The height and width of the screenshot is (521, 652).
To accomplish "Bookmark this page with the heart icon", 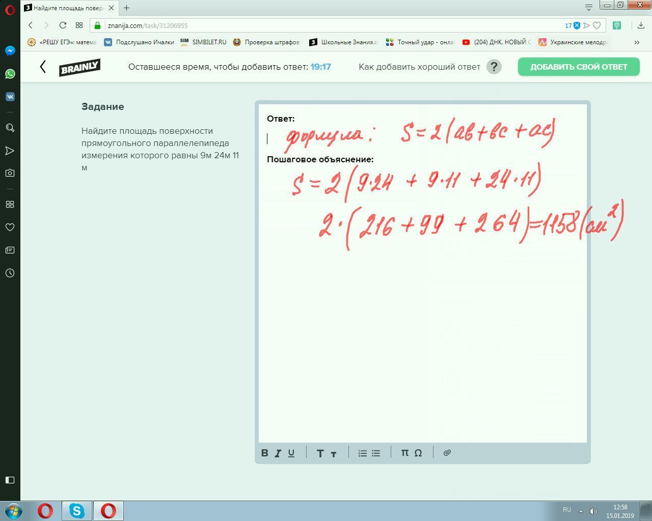I will pos(597,25).
